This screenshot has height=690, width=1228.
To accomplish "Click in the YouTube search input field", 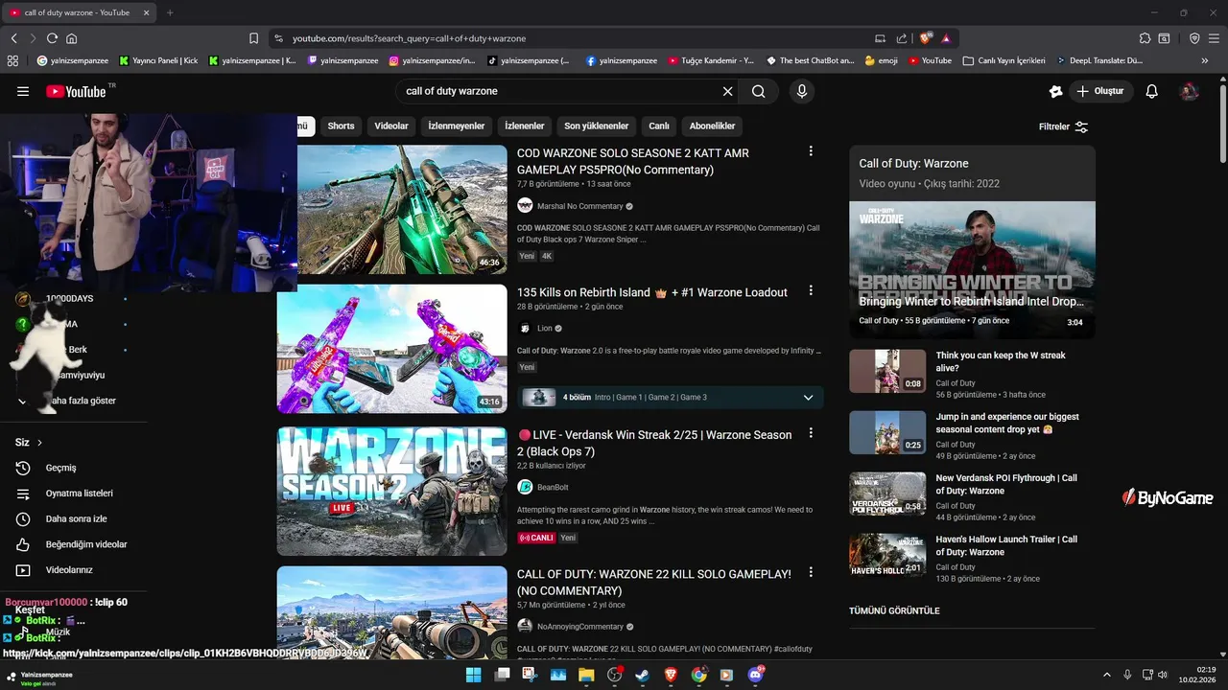I will coord(561,91).
